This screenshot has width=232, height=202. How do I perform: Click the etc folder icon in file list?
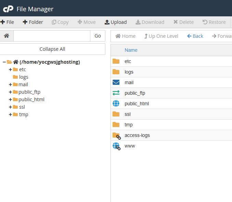(116, 61)
